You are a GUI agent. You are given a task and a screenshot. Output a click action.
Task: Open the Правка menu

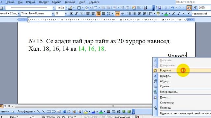coord(10,2)
